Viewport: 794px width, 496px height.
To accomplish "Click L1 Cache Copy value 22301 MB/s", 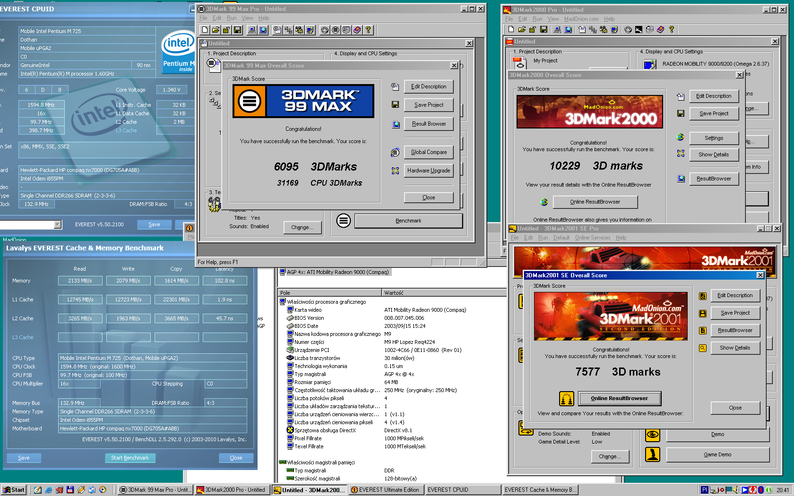I will (x=176, y=299).
